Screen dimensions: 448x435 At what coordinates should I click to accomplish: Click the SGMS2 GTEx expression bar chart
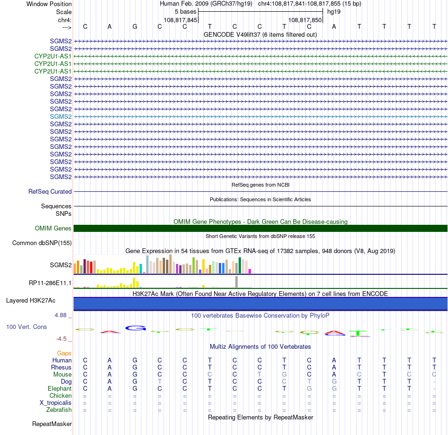162,264
